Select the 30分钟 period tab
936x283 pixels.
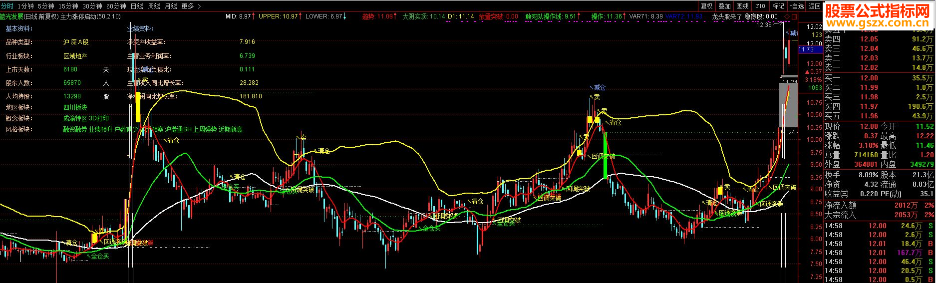[92, 6]
